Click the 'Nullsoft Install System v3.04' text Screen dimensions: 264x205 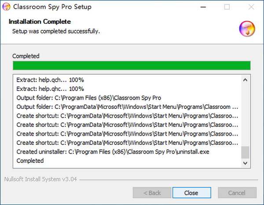(x=41, y=179)
